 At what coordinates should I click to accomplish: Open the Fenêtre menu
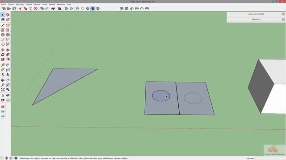click(x=52, y=4)
